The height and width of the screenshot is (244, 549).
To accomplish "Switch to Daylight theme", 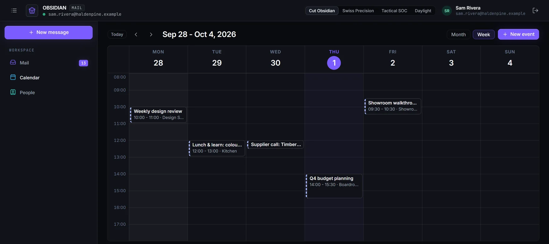I will pyautogui.click(x=423, y=11).
